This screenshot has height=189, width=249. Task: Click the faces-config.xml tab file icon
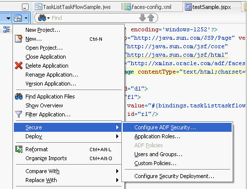coord(128,7)
